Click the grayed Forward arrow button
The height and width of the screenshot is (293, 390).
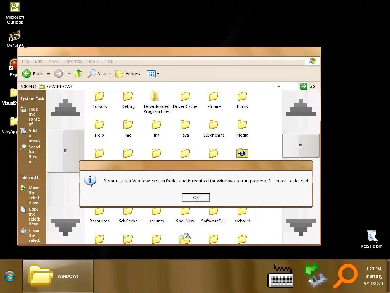[59, 74]
